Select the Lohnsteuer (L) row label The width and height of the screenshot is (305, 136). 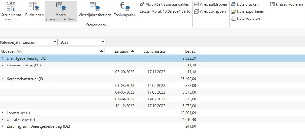pyautogui.click(x=19, y=113)
